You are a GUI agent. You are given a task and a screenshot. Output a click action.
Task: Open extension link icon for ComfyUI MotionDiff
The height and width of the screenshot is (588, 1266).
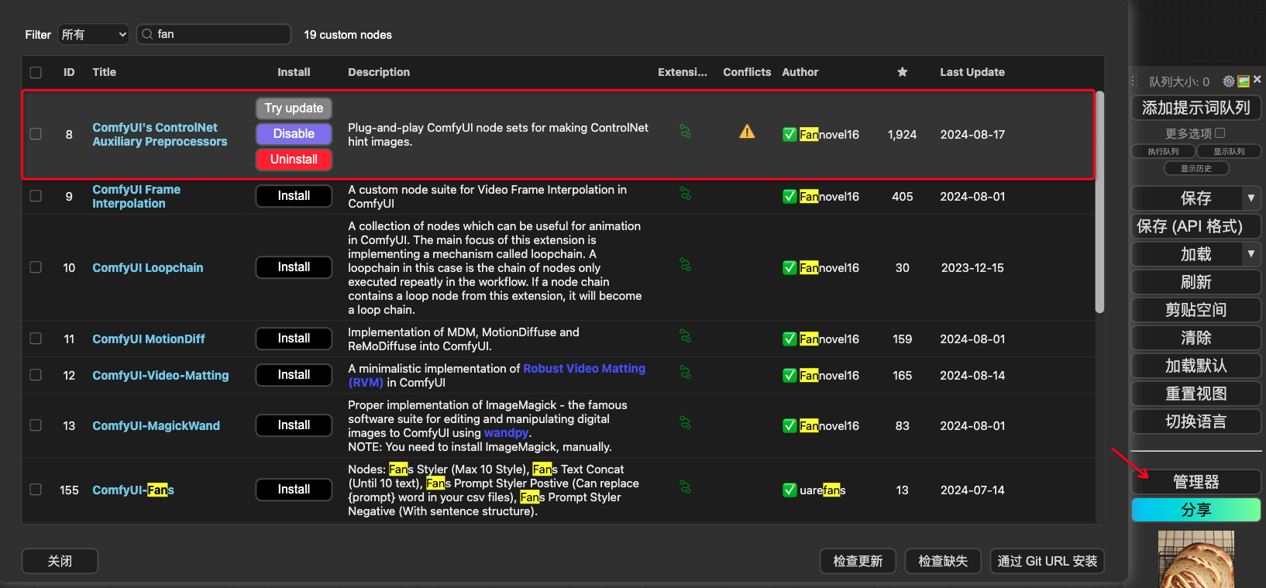[x=685, y=336]
